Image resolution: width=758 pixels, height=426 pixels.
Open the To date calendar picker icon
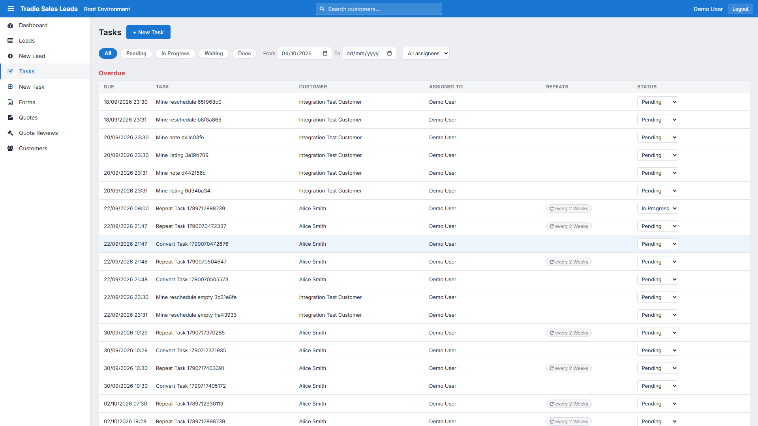coord(390,53)
